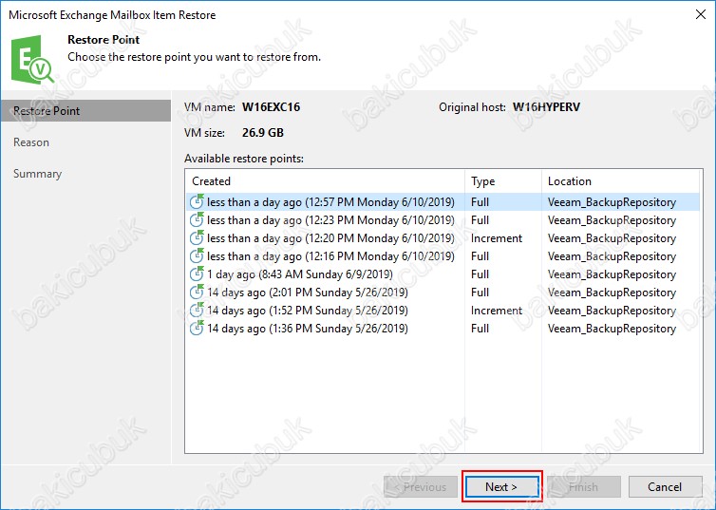Click restore point icon for 2:01 PM Sunday 5/26/2019
Screen dimensions: 716x510
pyautogui.click(x=197, y=292)
